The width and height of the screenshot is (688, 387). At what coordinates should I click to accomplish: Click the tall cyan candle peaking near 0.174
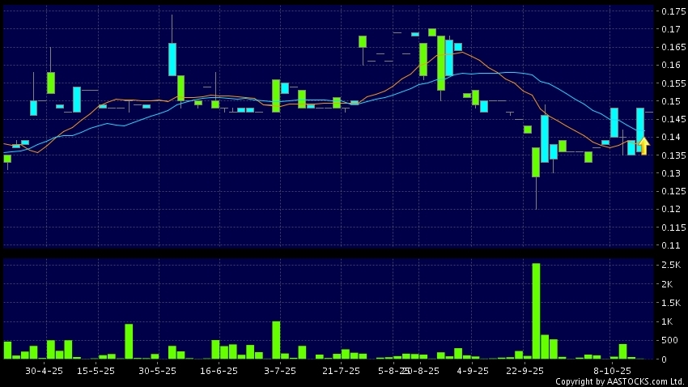click(x=172, y=58)
